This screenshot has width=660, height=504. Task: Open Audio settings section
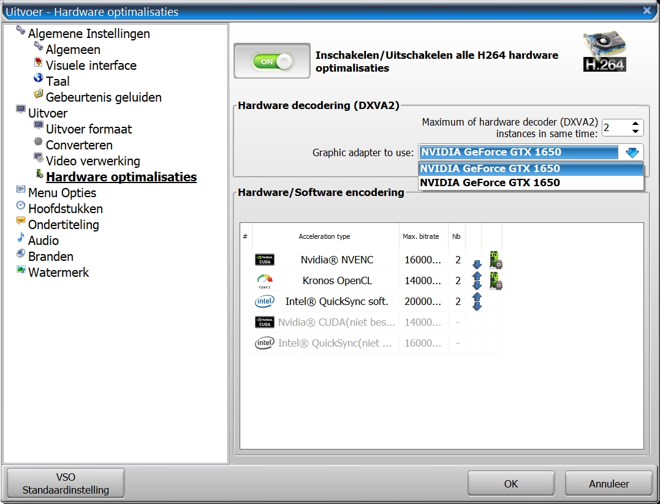tap(44, 241)
